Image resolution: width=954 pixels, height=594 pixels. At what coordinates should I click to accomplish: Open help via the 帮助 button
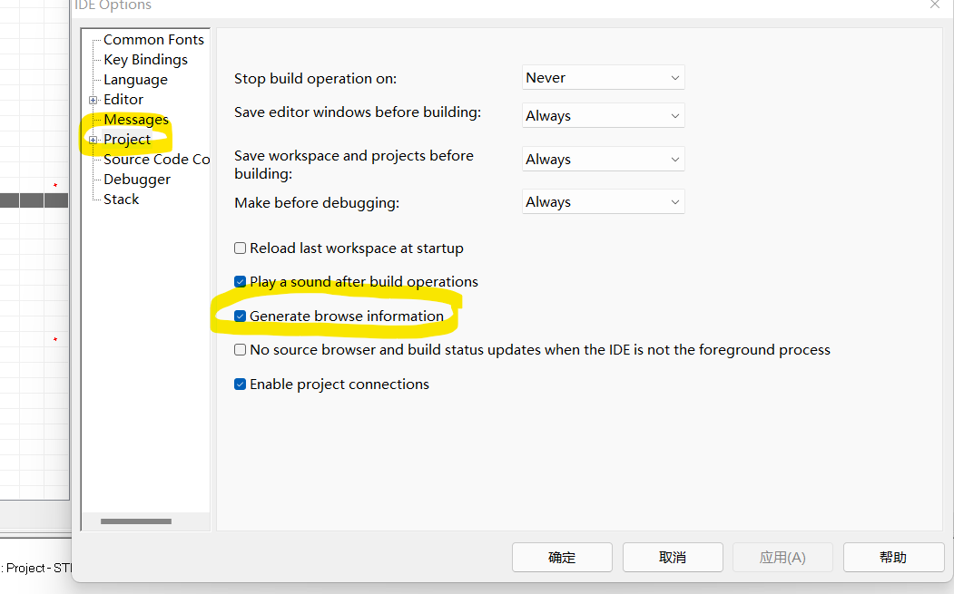[x=893, y=557]
